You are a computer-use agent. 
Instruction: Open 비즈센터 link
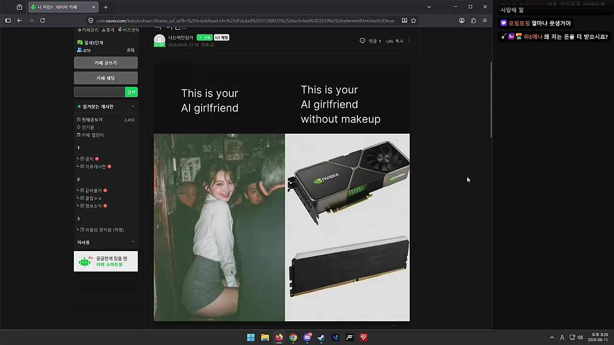click(x=129, y=30)
